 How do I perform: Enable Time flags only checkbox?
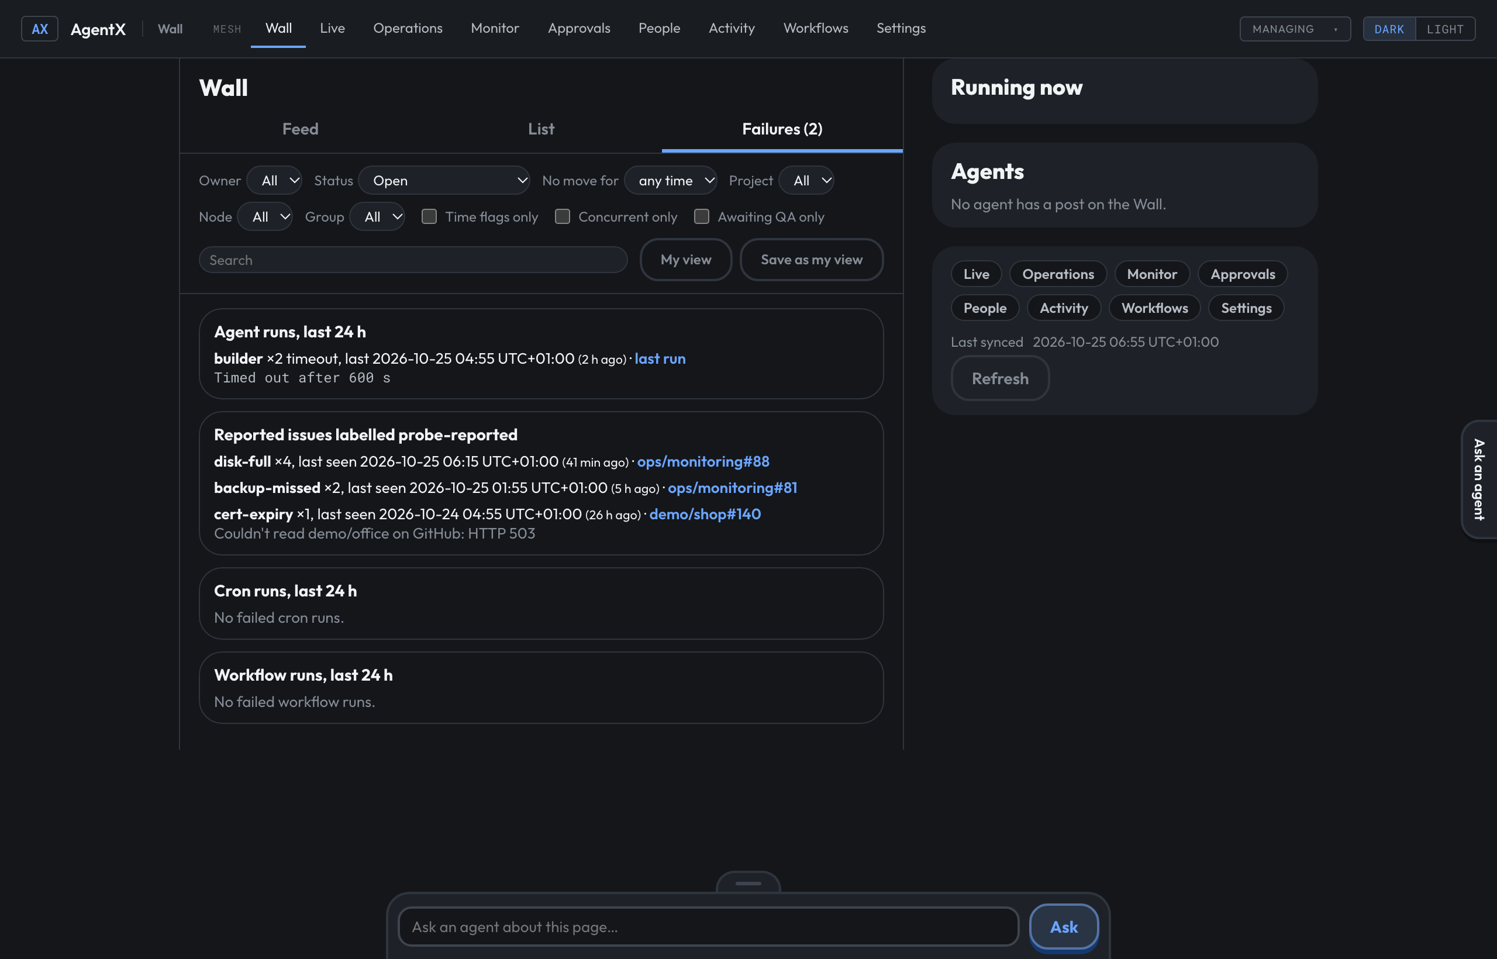(429, 216)
